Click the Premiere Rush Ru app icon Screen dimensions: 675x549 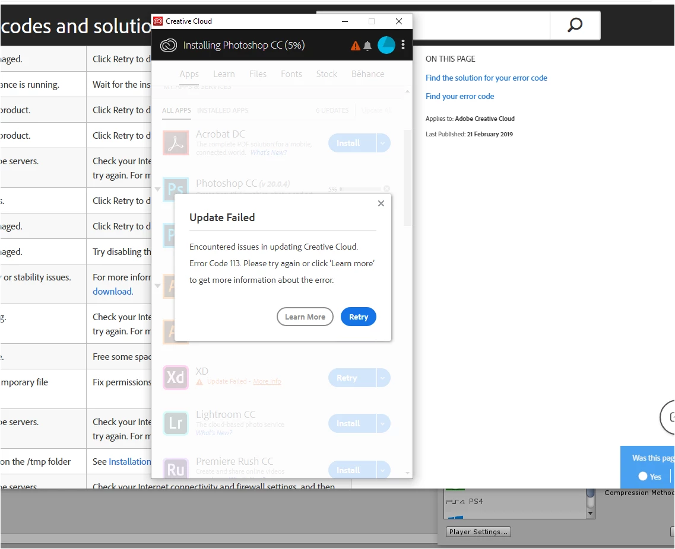click(x=176, y=468)
